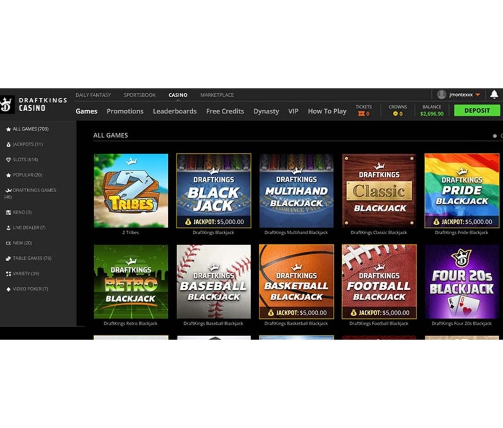503x428 pixels.
Task: Open the How To Play page
Action: 327,111
